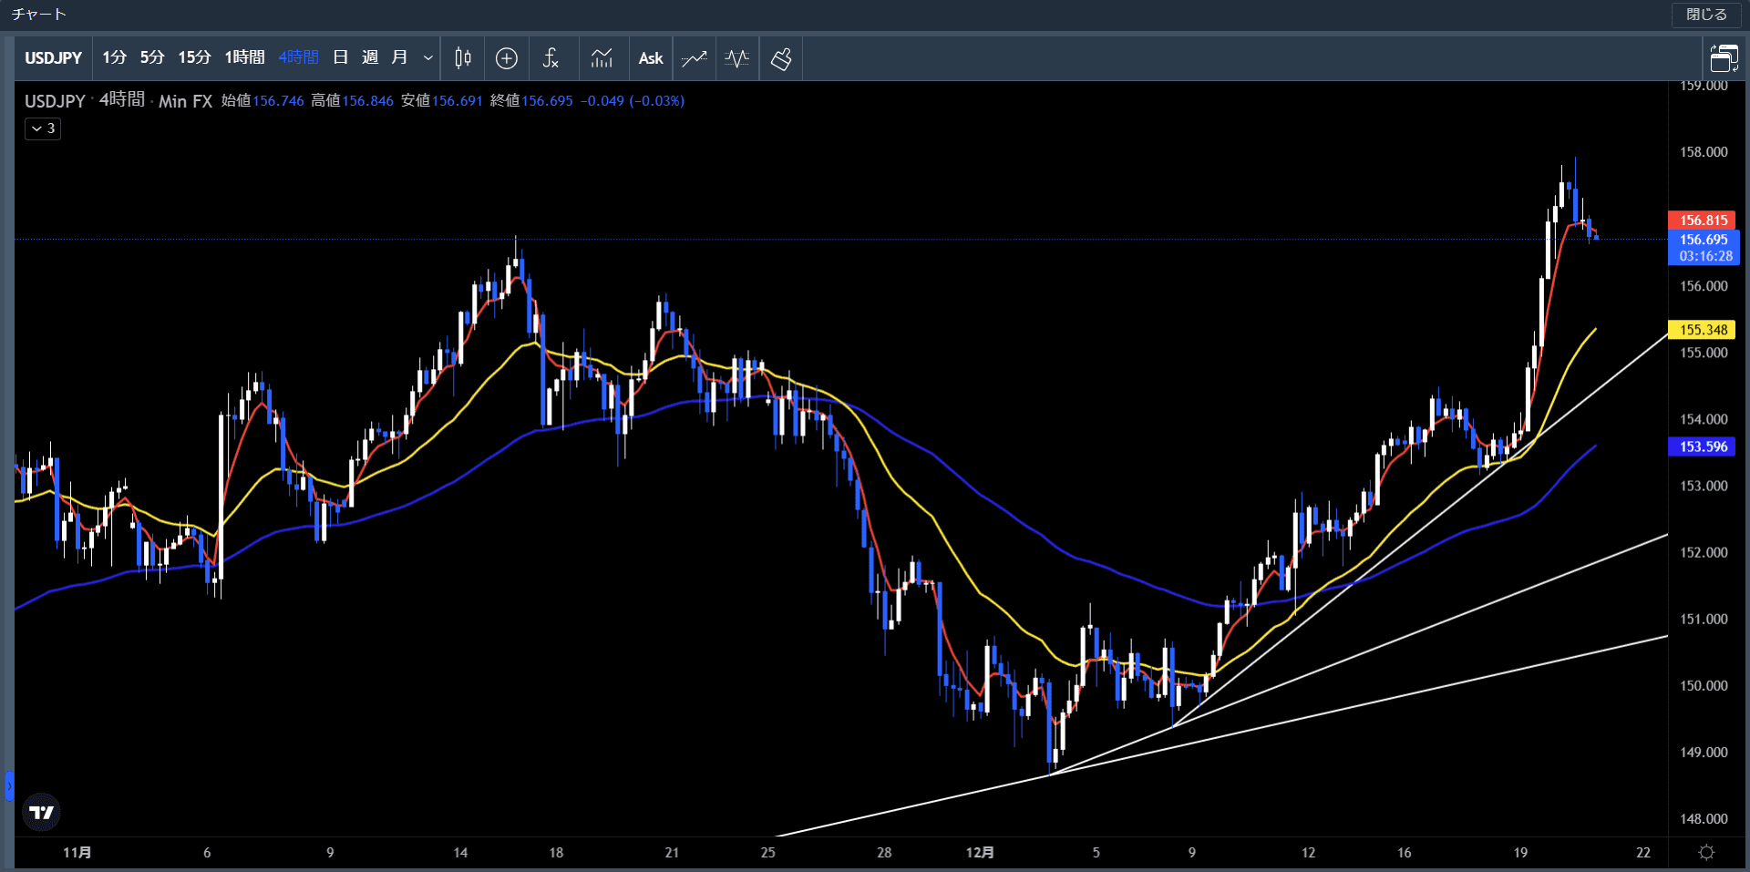Select the 5分 timeframe
Viewport: 1750px width, 872px height.
point(152,57)
